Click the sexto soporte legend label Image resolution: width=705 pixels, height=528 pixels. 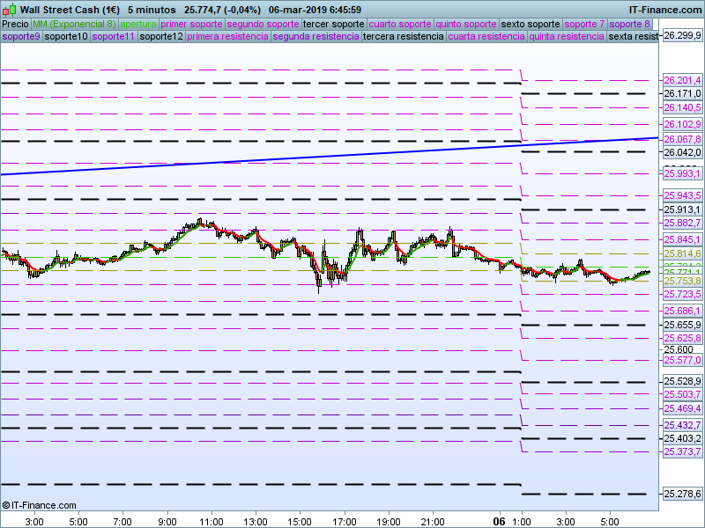pyautogui.click(x=531, y=24)
